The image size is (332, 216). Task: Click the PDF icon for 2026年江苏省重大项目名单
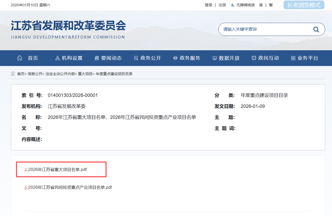[26, 170]
